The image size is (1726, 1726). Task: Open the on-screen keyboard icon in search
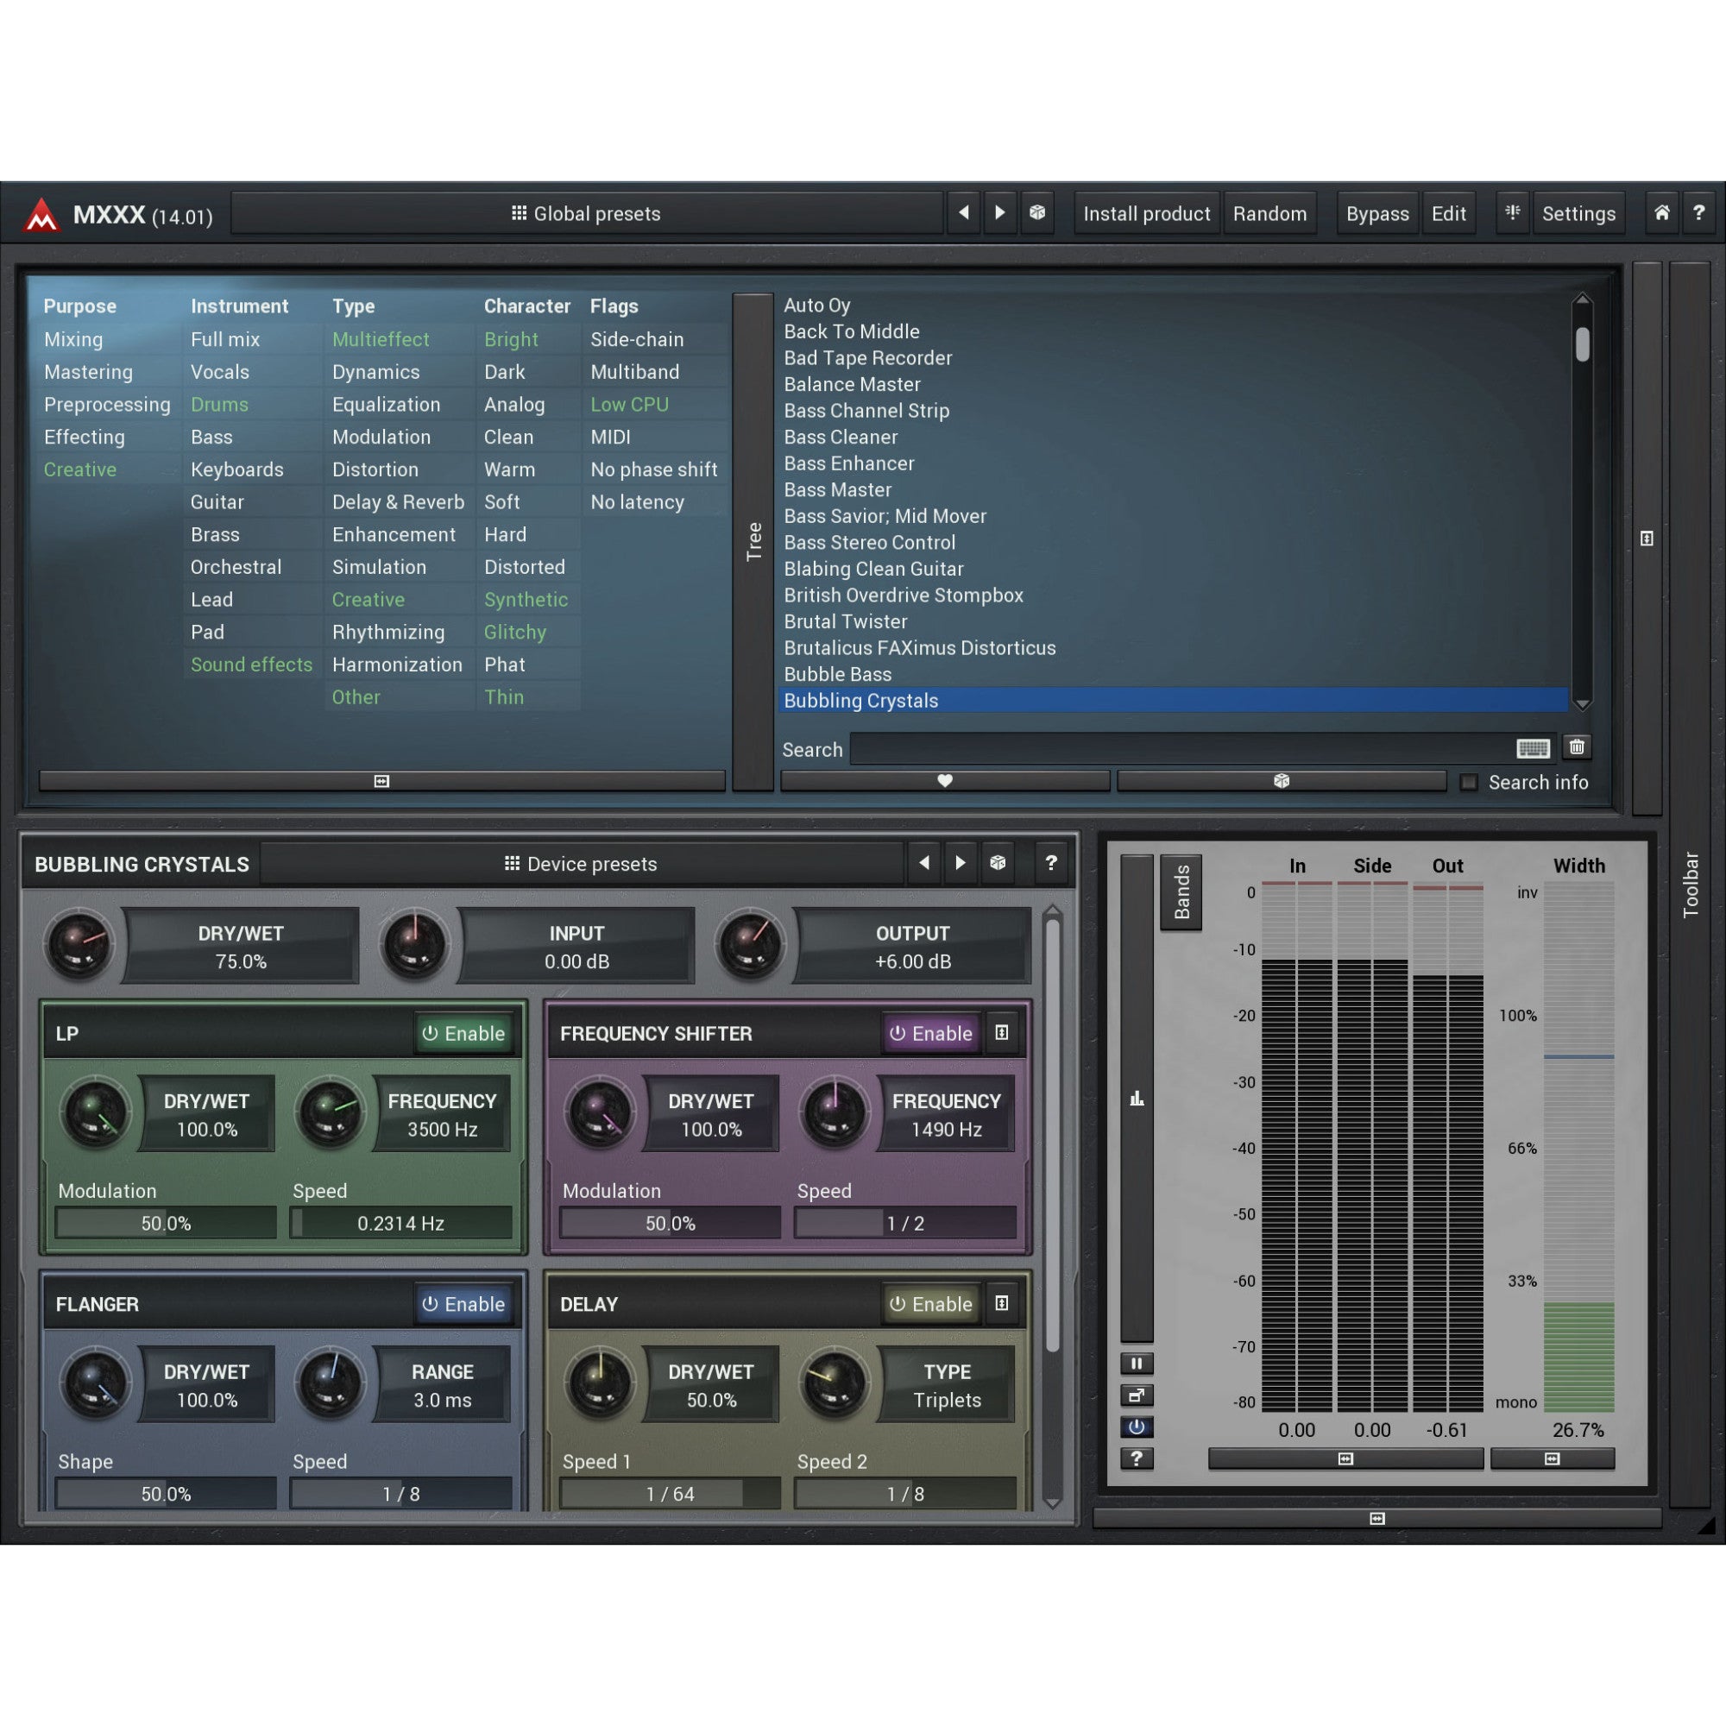point(1533,748)
